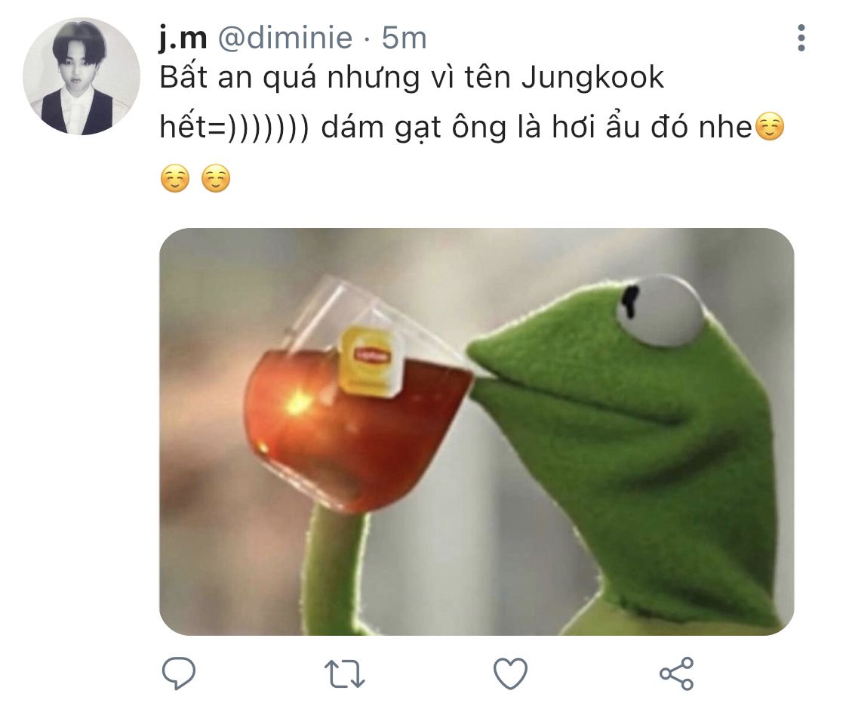Tap the share icon below the image

pyautogui.click(x=676, y=674)
